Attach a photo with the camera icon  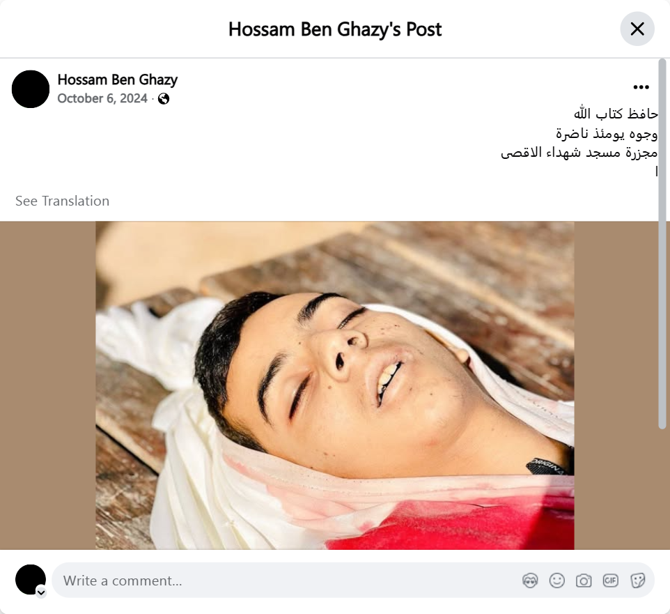click(584, 581)
